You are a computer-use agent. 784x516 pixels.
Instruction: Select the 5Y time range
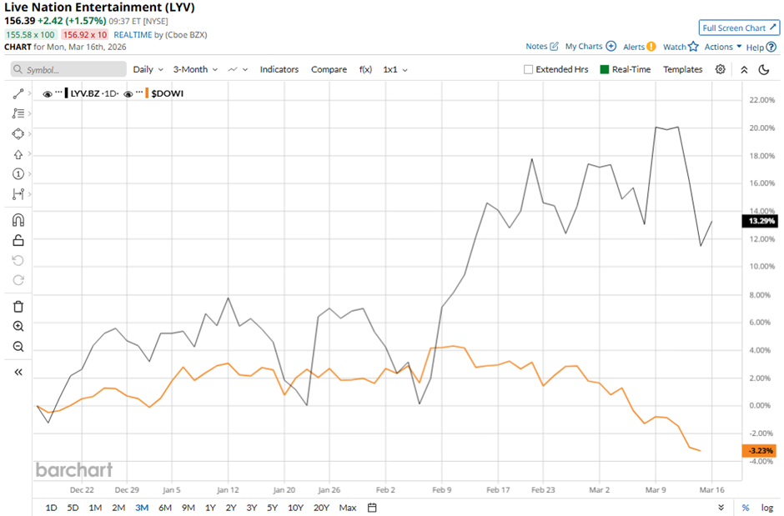272,508
